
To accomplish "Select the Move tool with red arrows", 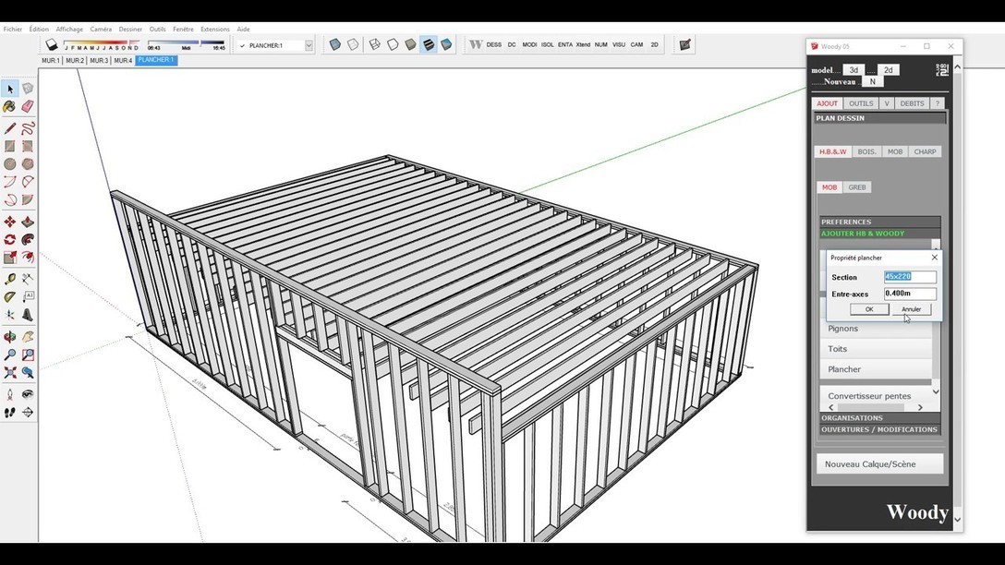I will pos(10,222).
